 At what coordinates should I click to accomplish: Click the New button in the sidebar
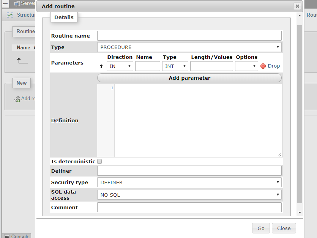point(21,83)
